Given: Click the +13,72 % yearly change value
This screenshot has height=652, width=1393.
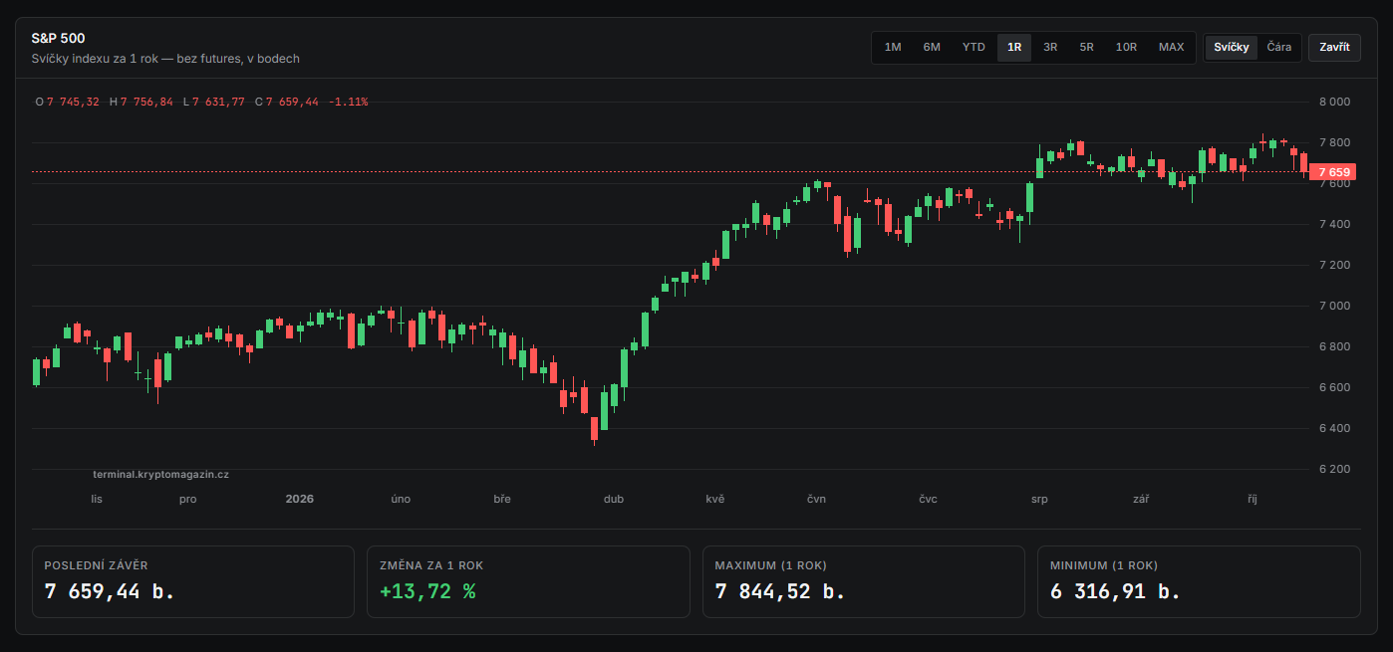Looking at the screenshot, I should pos(427,590).
